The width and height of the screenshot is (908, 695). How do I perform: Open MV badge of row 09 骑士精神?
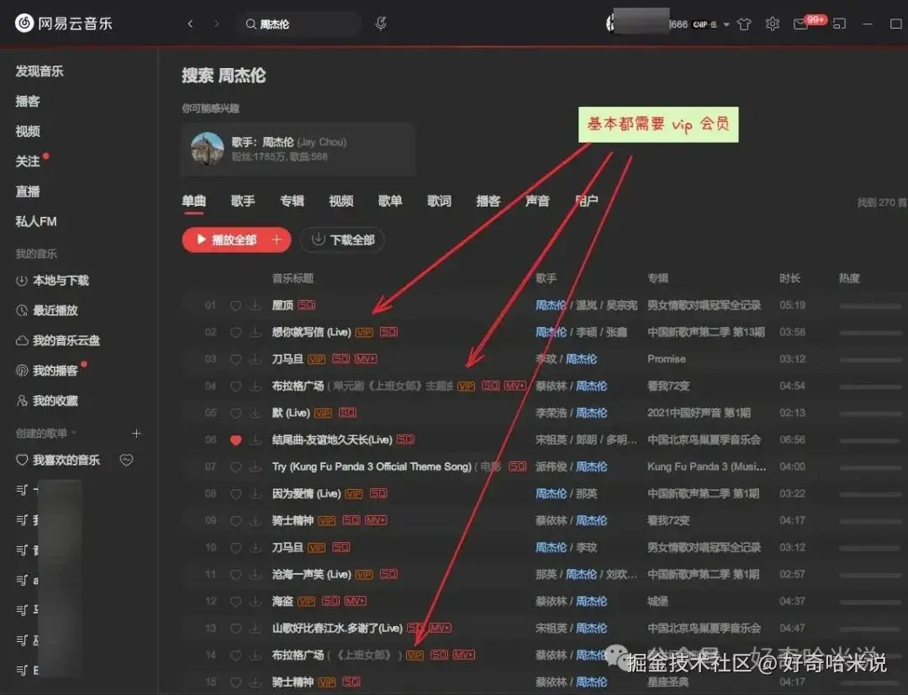376,520
